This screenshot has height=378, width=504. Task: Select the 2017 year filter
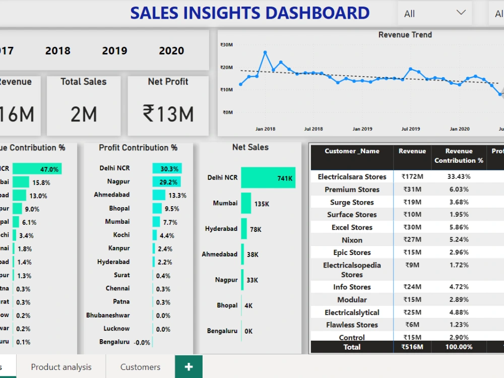pos(7,50)
